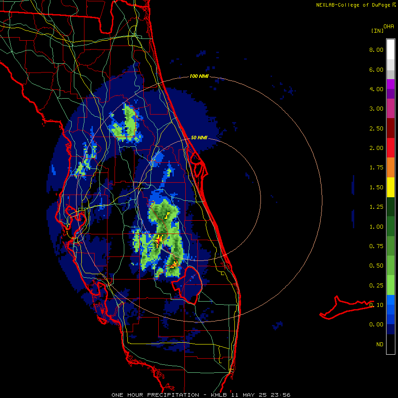The height and width of the screenshot is (398, 398).
Task: Pick the light green 0.25 legend swatch
Action: [390, 285]
